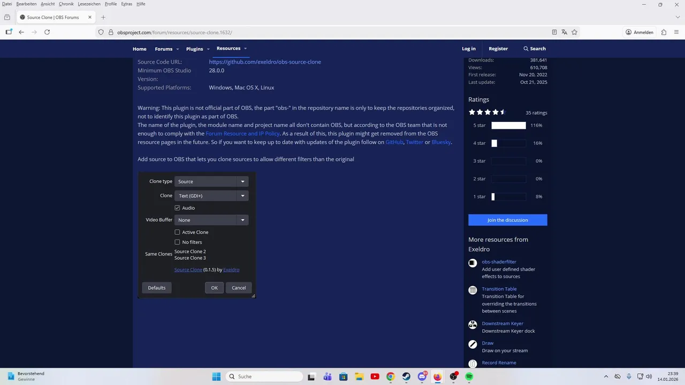Screen dimensions: 685x385
Task: Click the 5 star rating bar
Action: 509,125
